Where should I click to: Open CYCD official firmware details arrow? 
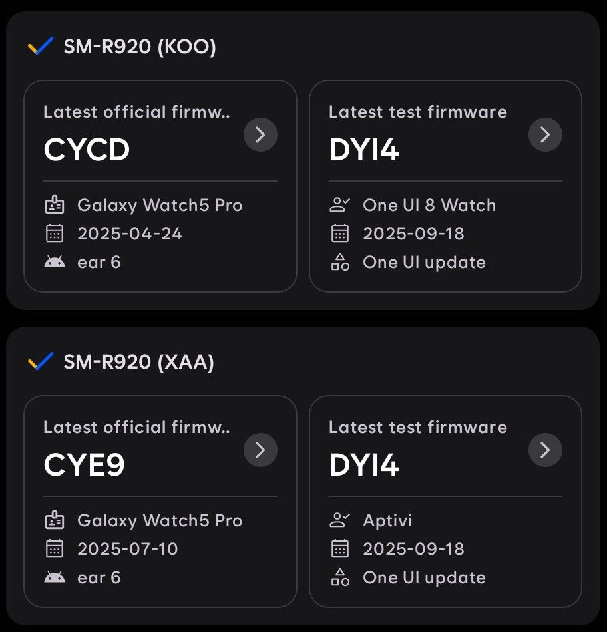tap(260, 135)
